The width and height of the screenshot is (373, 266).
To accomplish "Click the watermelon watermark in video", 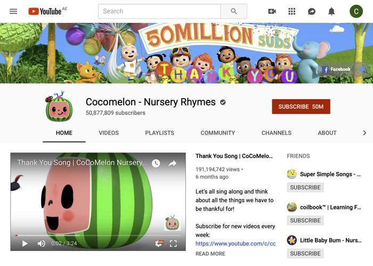I will [x=172, y=223].
